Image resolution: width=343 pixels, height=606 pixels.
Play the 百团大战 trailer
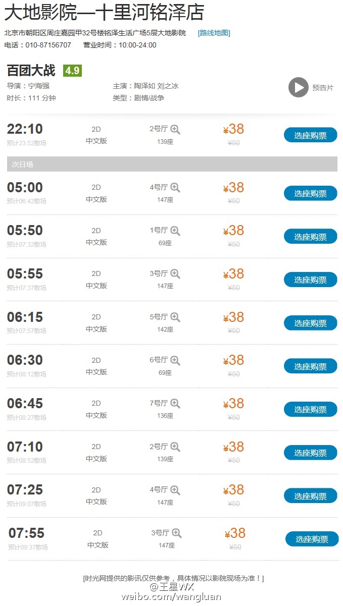(x=298, y=87)
